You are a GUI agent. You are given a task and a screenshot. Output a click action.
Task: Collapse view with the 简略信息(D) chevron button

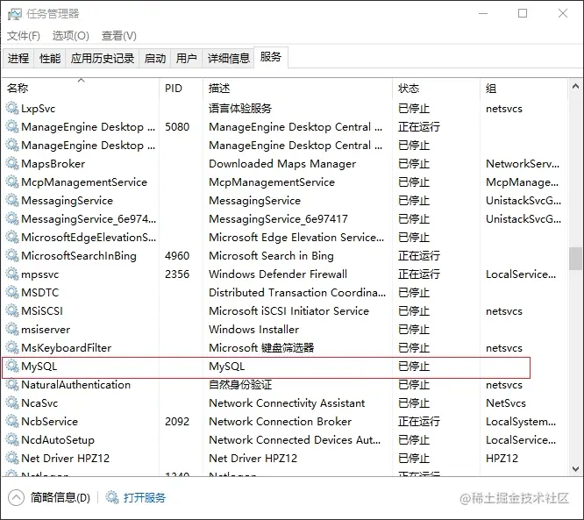[16, 497]
